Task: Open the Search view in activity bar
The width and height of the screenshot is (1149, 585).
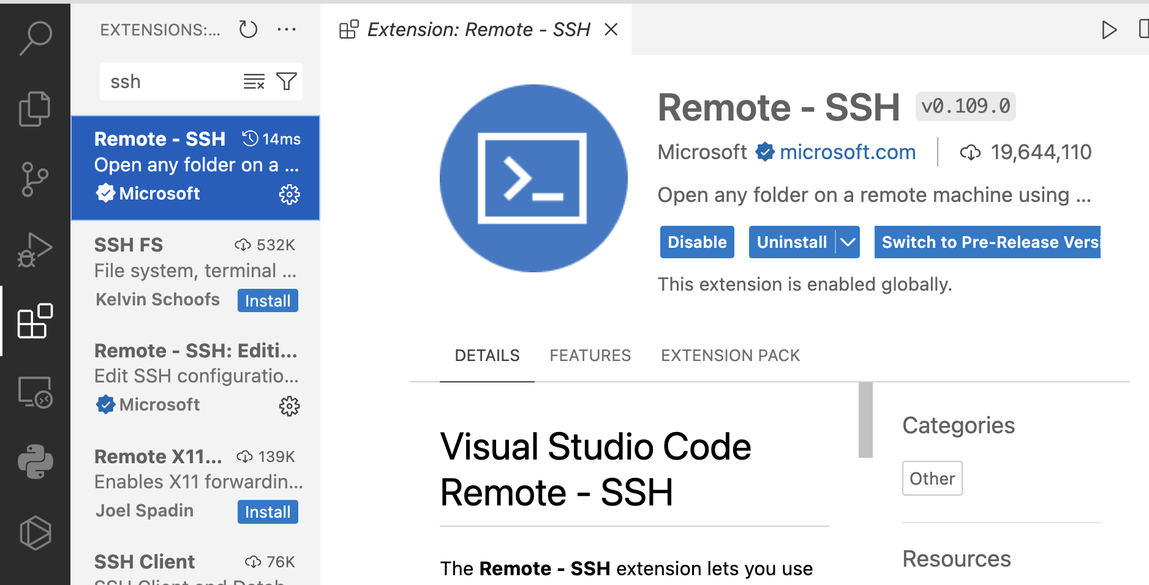Action: click(x=35, y=38)
